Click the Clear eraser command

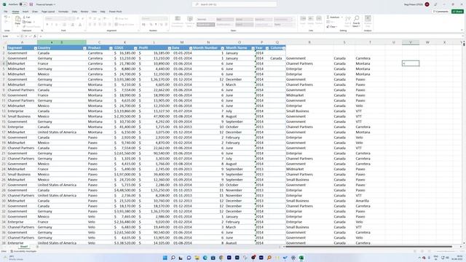pyautogui.click(x=332, y=26)
